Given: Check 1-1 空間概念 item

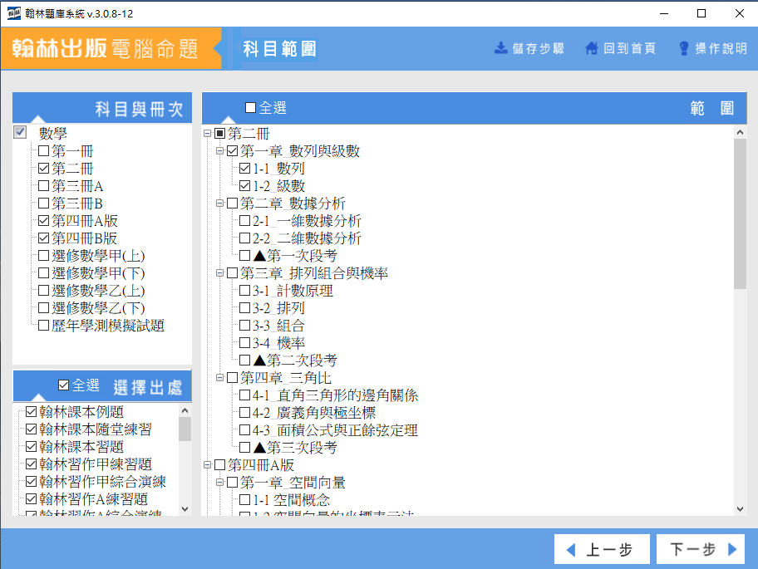Looking at the screenshot, I should click(x=244, y=499).
